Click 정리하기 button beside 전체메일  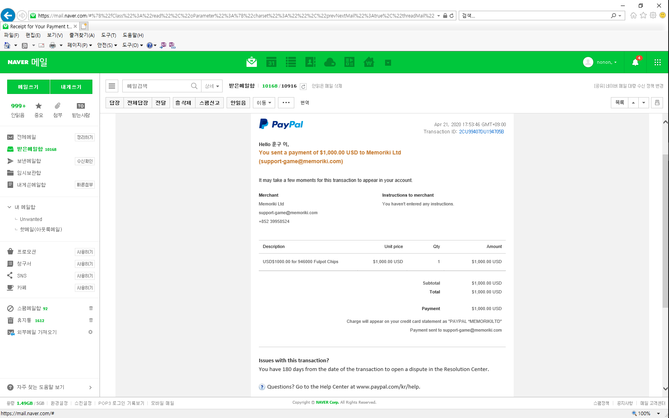85,137
